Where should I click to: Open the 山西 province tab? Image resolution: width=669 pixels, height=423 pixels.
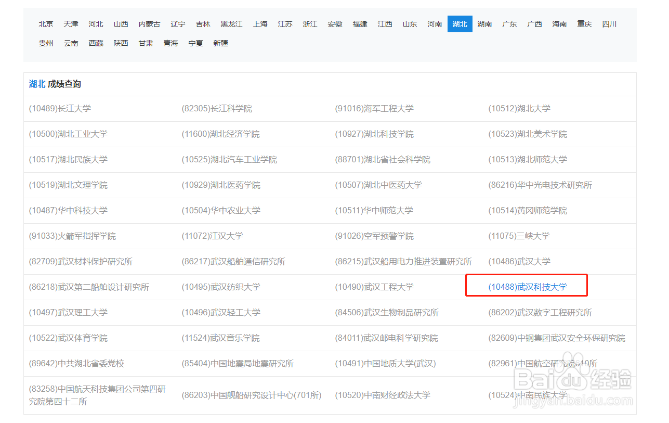(x=121, y=24)
